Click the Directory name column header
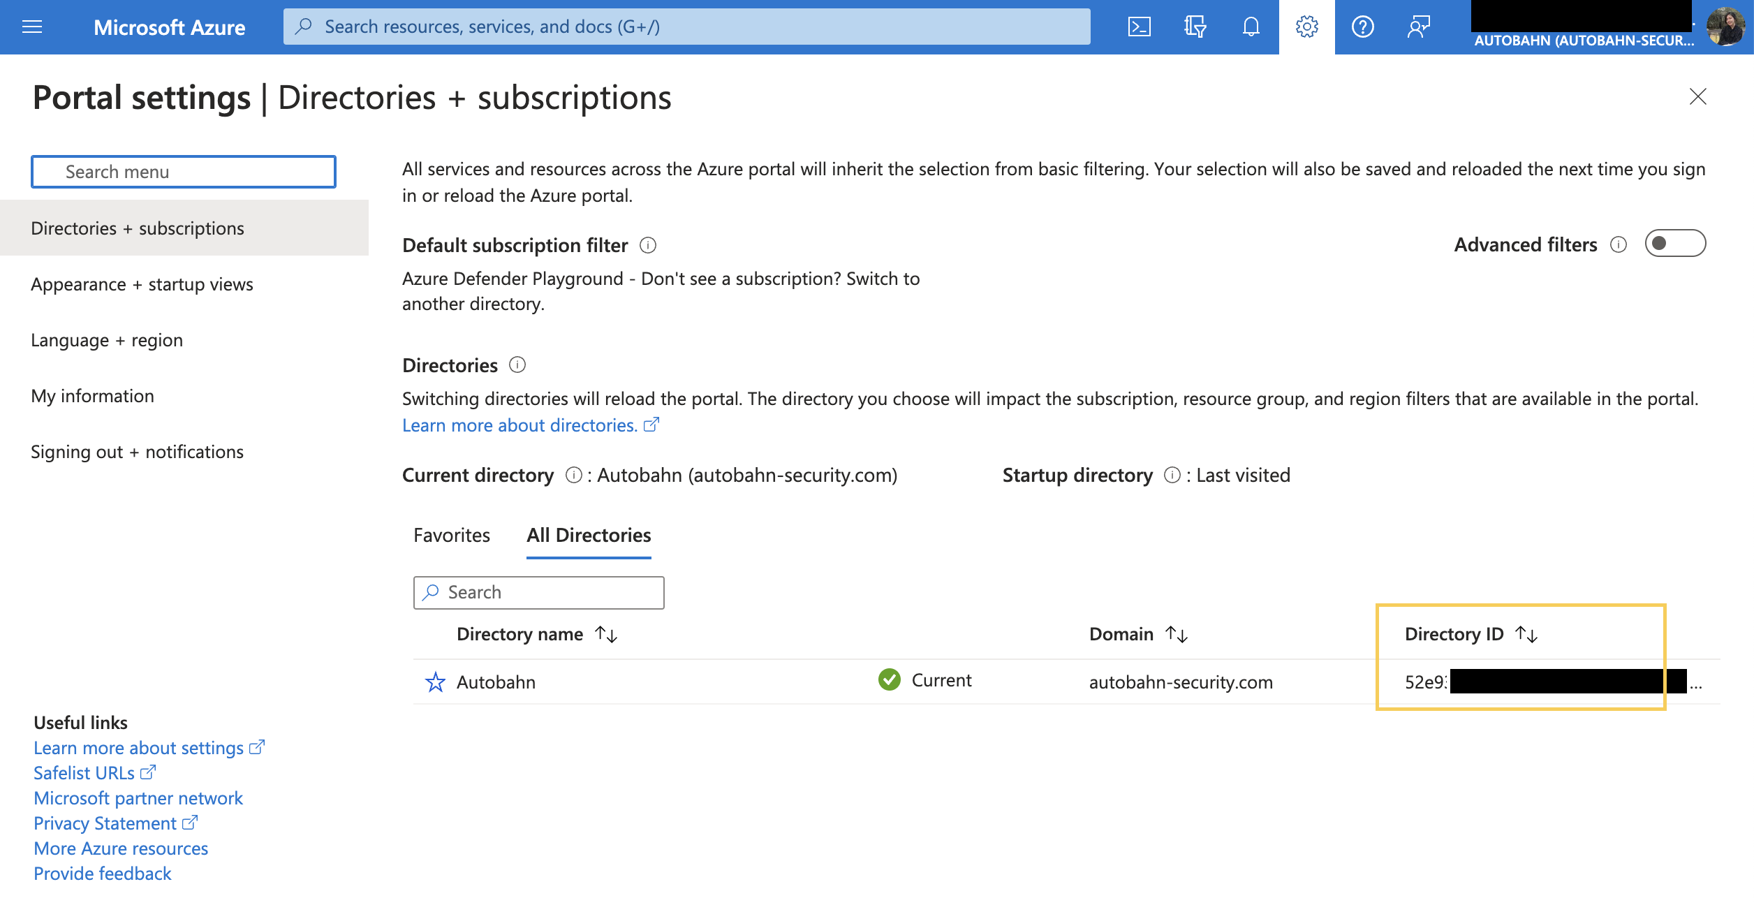1754x905 pixels. click(x=519, y=634)
